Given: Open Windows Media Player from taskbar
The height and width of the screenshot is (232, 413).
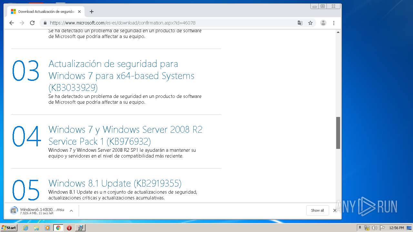Looking at the screenshot, I should click(47, 228).
